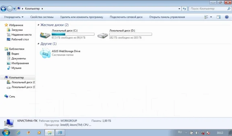The image size is (232, 136).
Task: Open Explorer help
Action: (x=227, y=17)
